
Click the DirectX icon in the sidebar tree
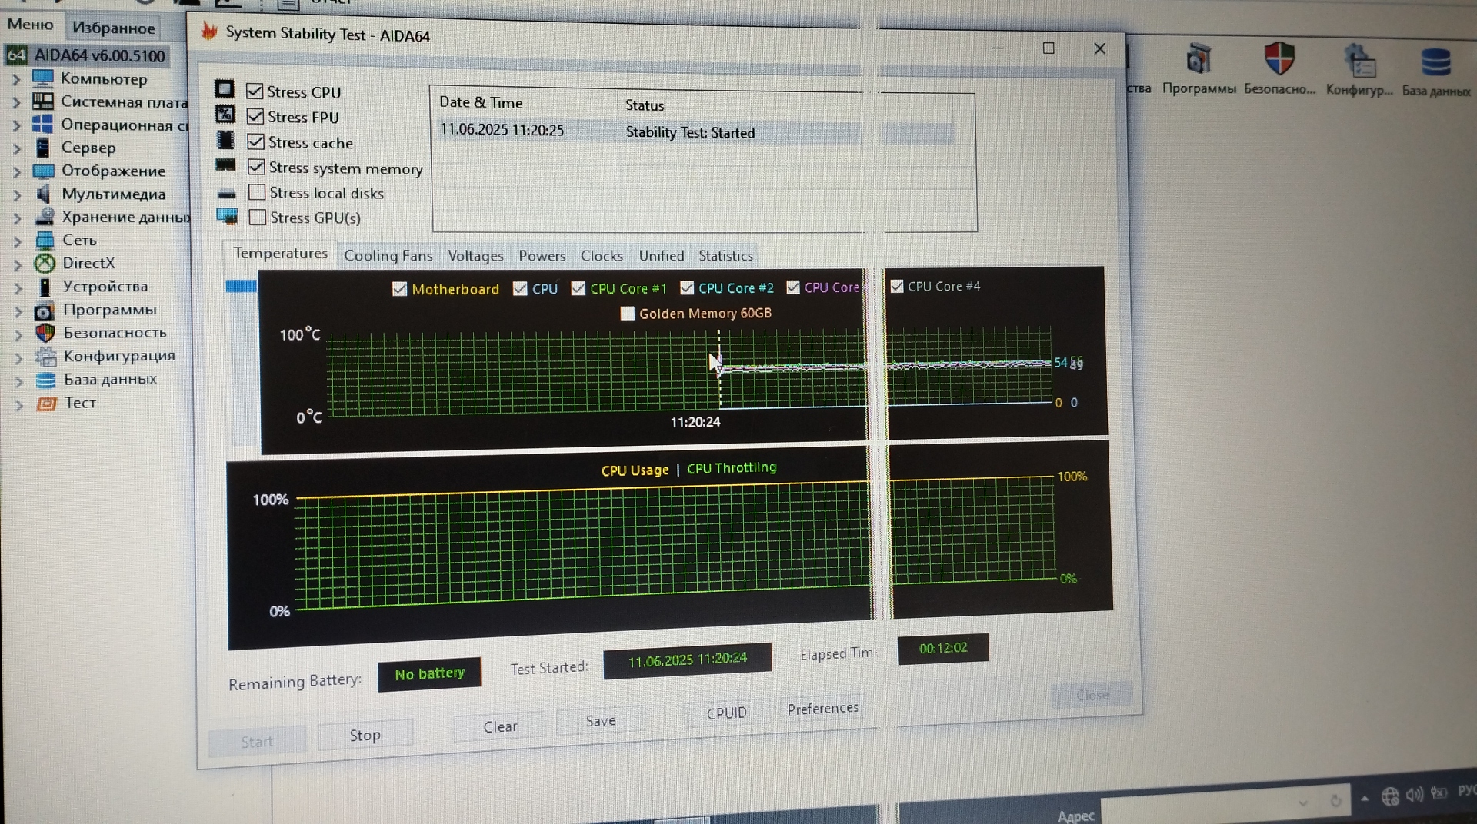pos(45,264)
